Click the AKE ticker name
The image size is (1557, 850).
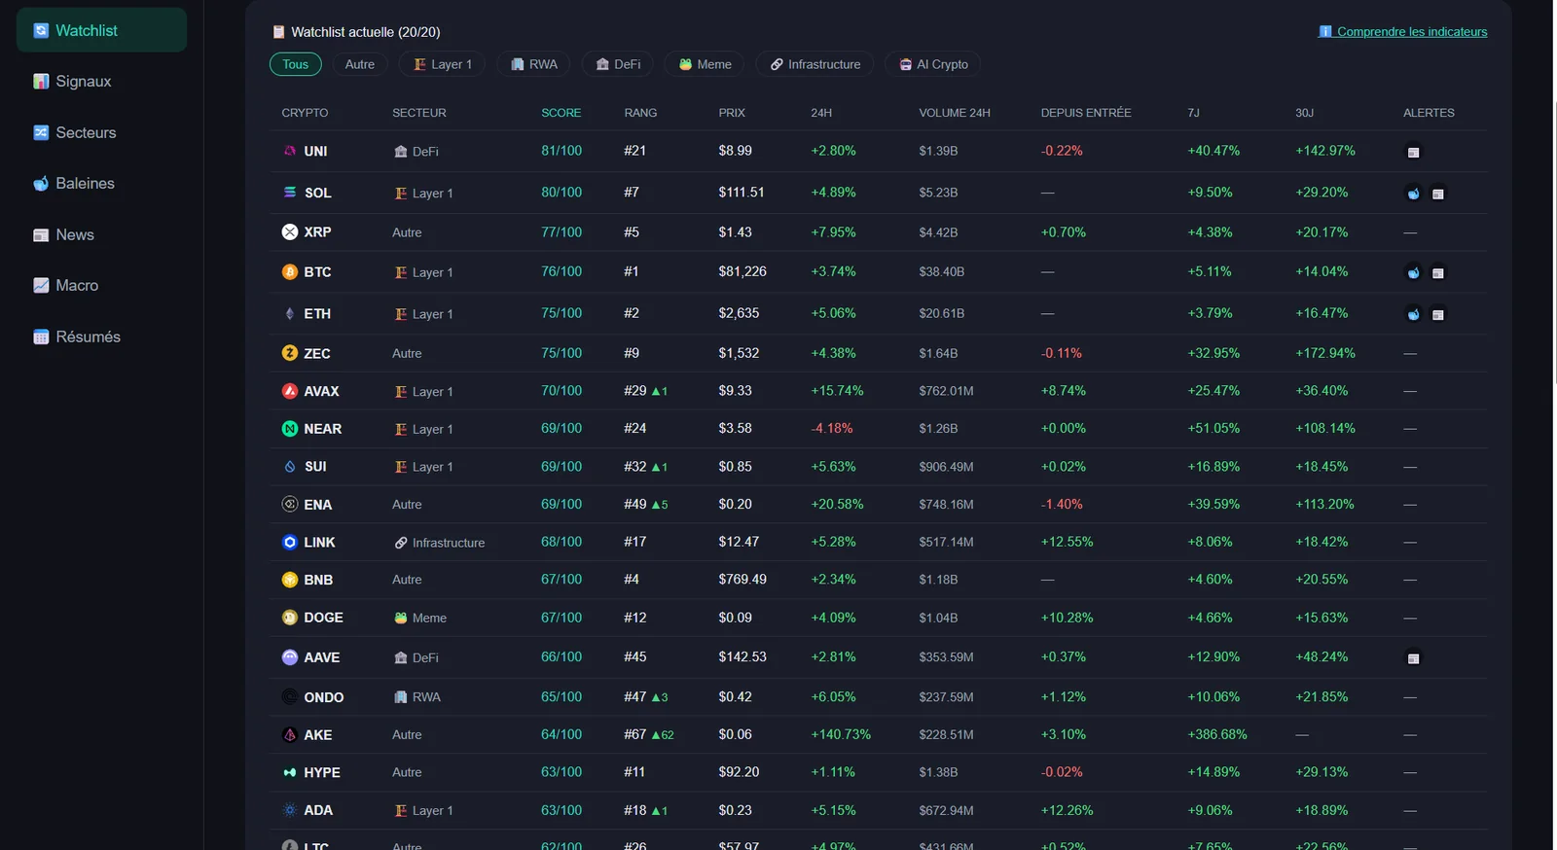pyautogui.click(x=317, y=735)
